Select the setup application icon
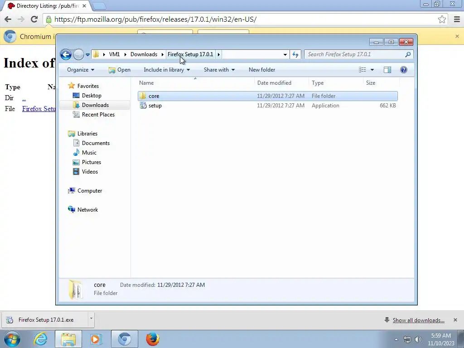 (143, 105)
